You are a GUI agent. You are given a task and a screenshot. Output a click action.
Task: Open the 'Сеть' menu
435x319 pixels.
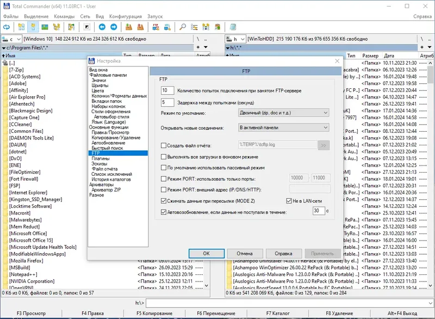(85, 16)
